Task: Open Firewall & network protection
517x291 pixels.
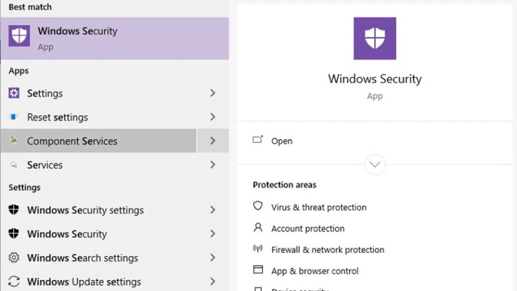Action: [x=328, y=250]
